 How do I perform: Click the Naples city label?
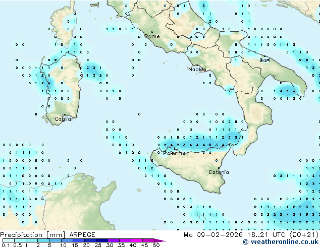pyautogui.click(x=197, y=70)
